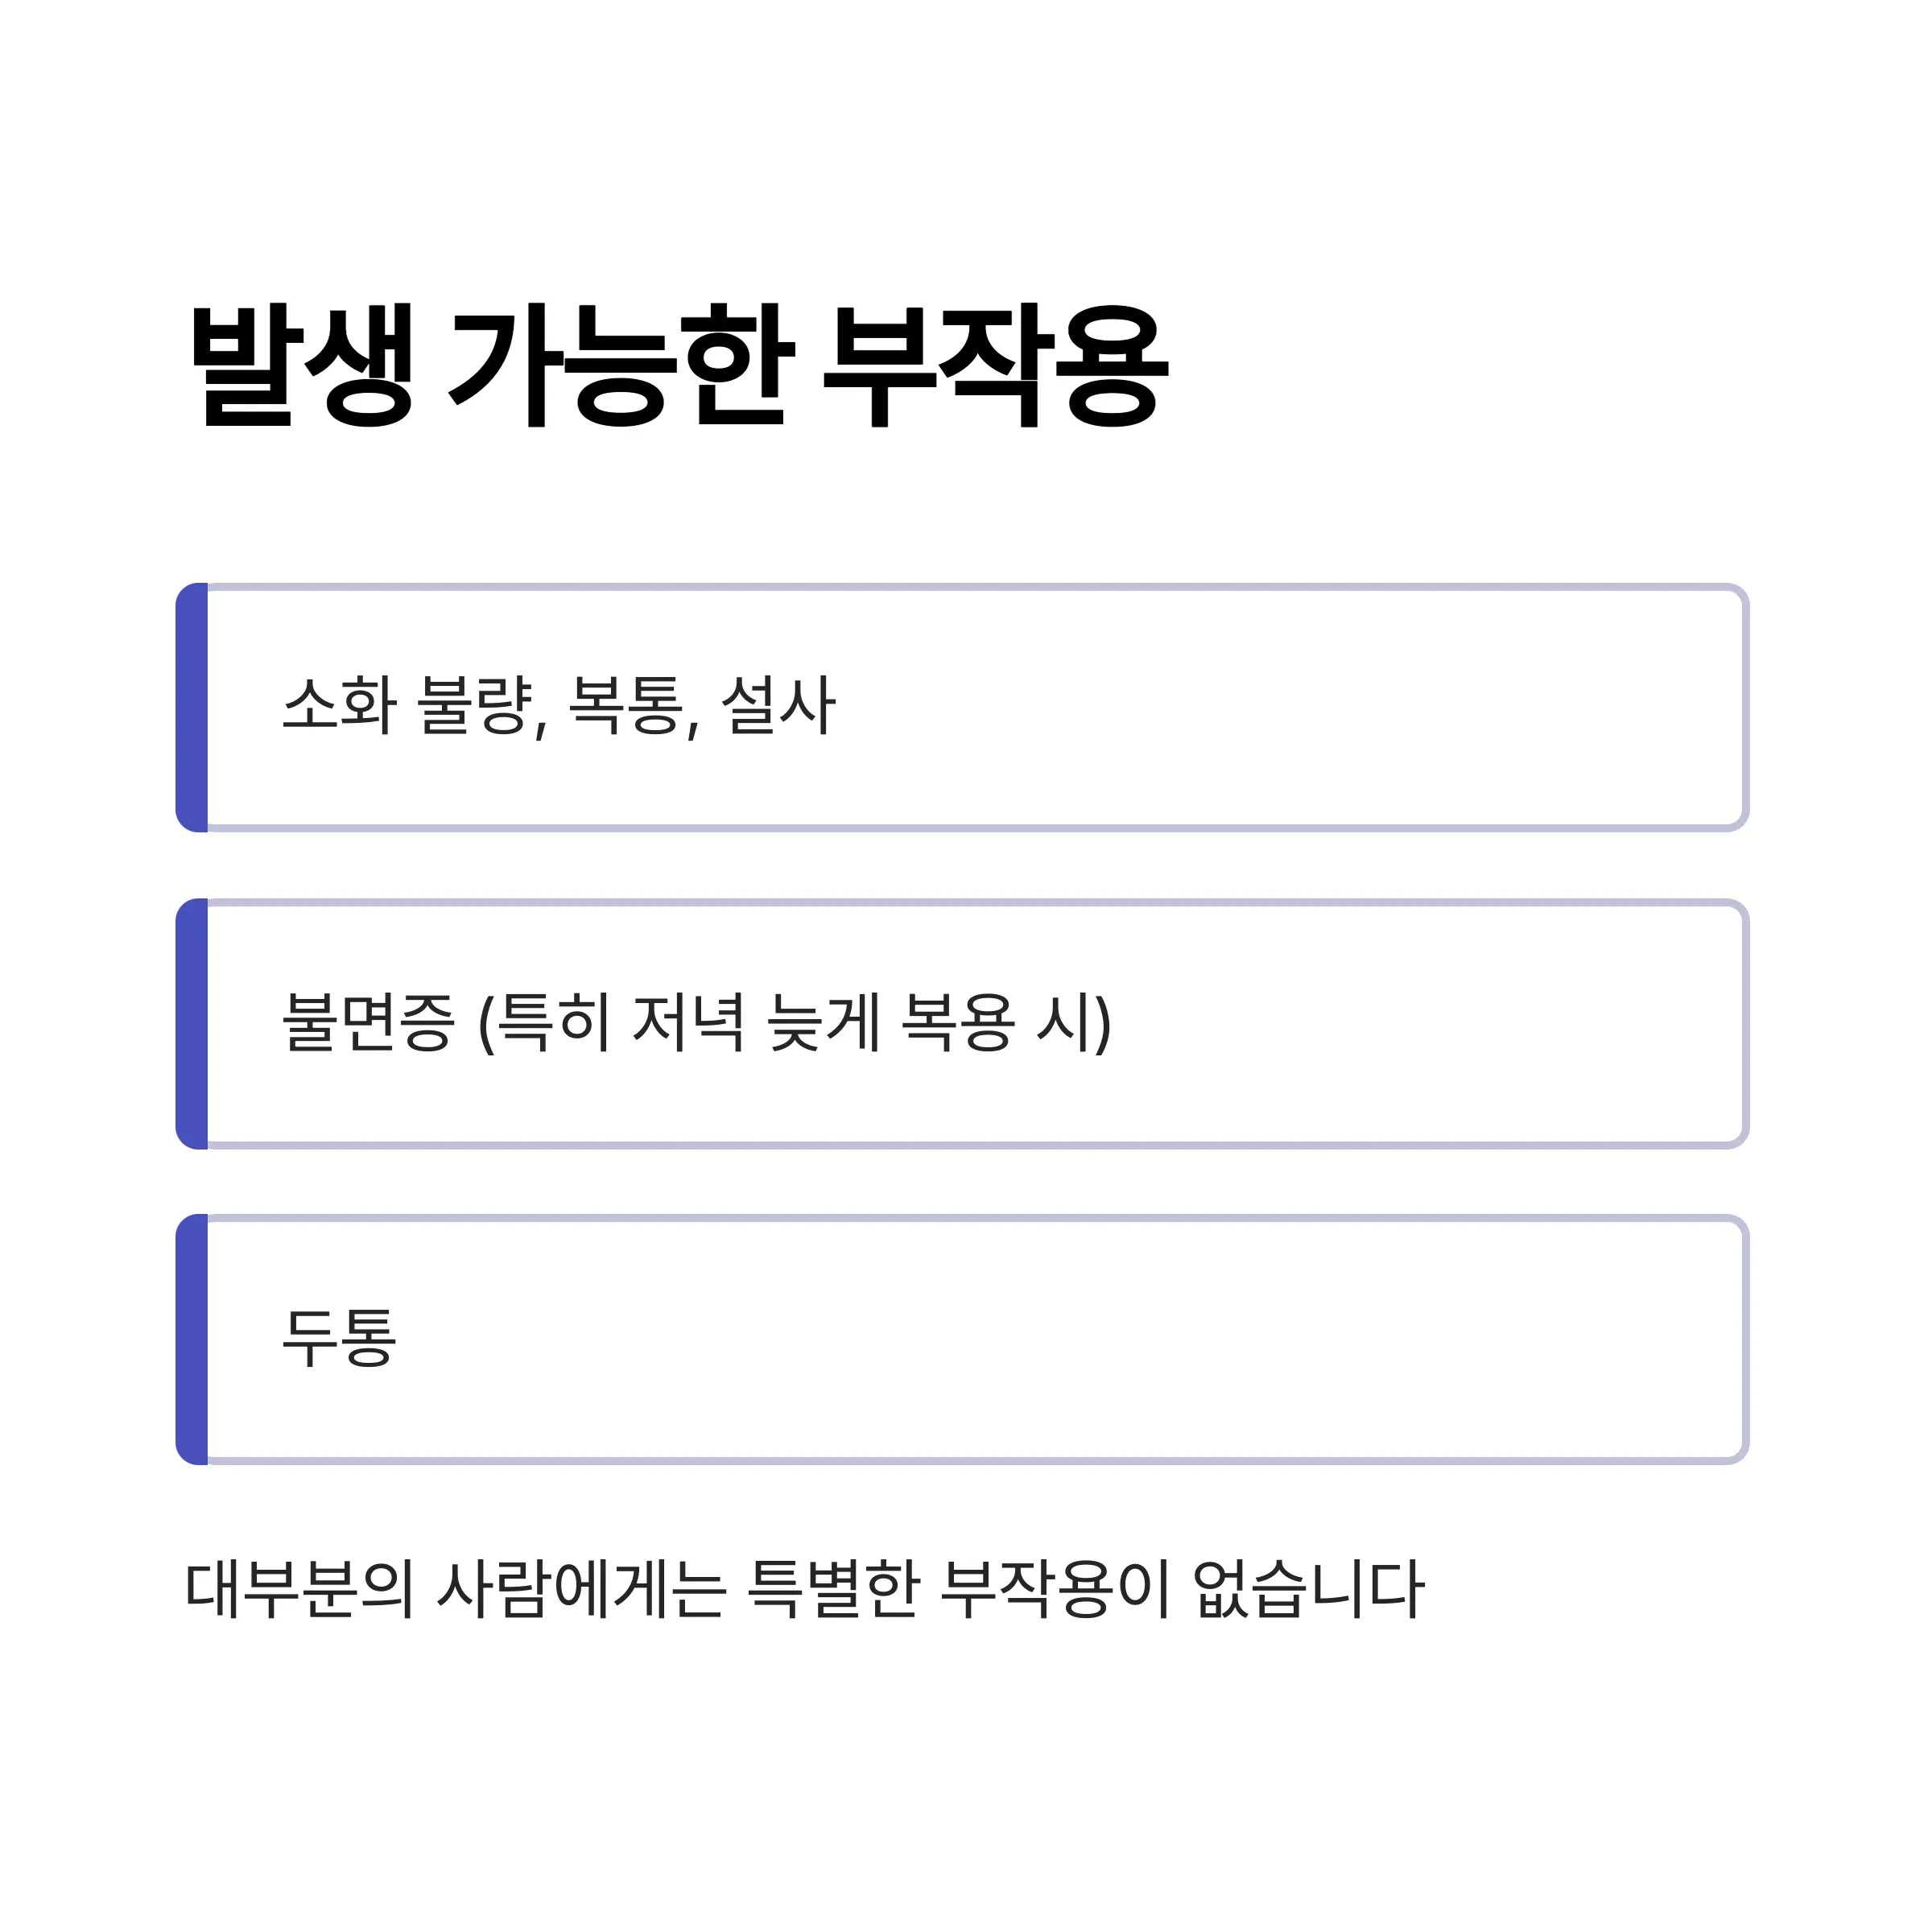This screenshot has height=1932, width=1932.
Task: Click the word "없습니다" in the footer
Action: point(1308,1588)
